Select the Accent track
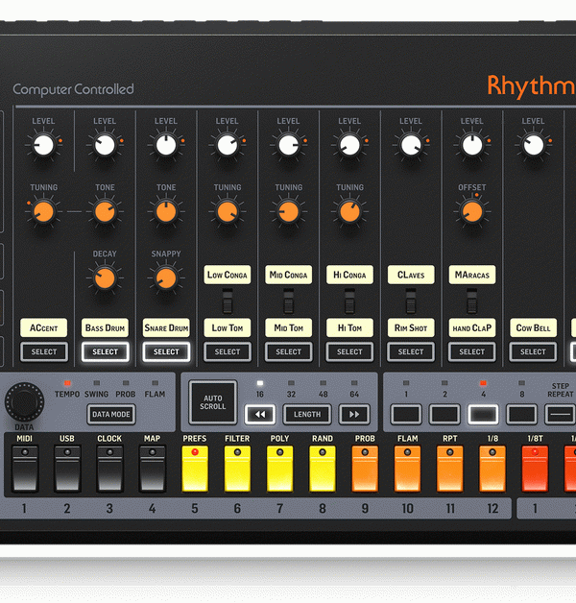 click(x=44, y=351)
